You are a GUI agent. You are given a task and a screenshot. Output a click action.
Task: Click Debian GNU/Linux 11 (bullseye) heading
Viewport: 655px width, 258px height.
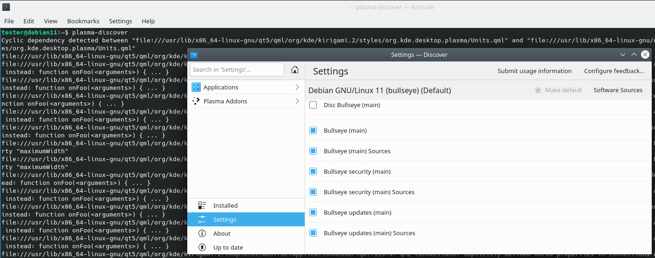pyautogui.click(x=380, y=90)
